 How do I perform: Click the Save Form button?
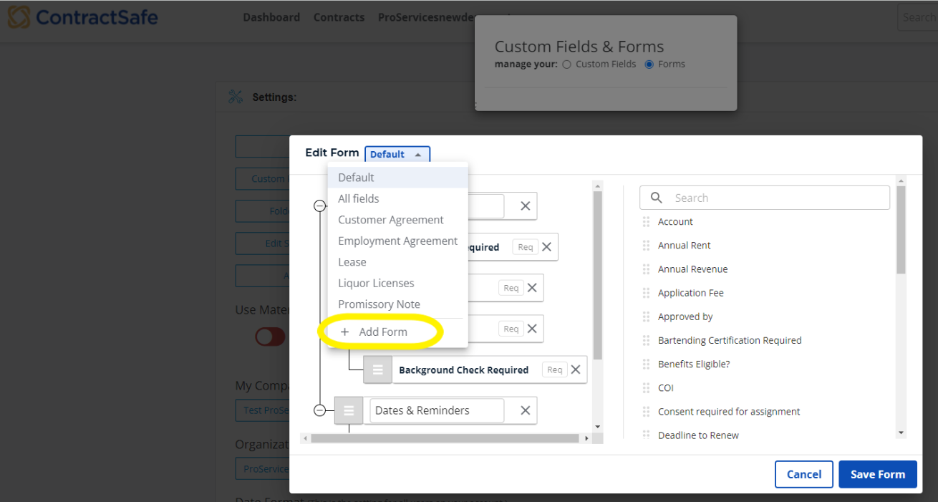coord(878,474)
